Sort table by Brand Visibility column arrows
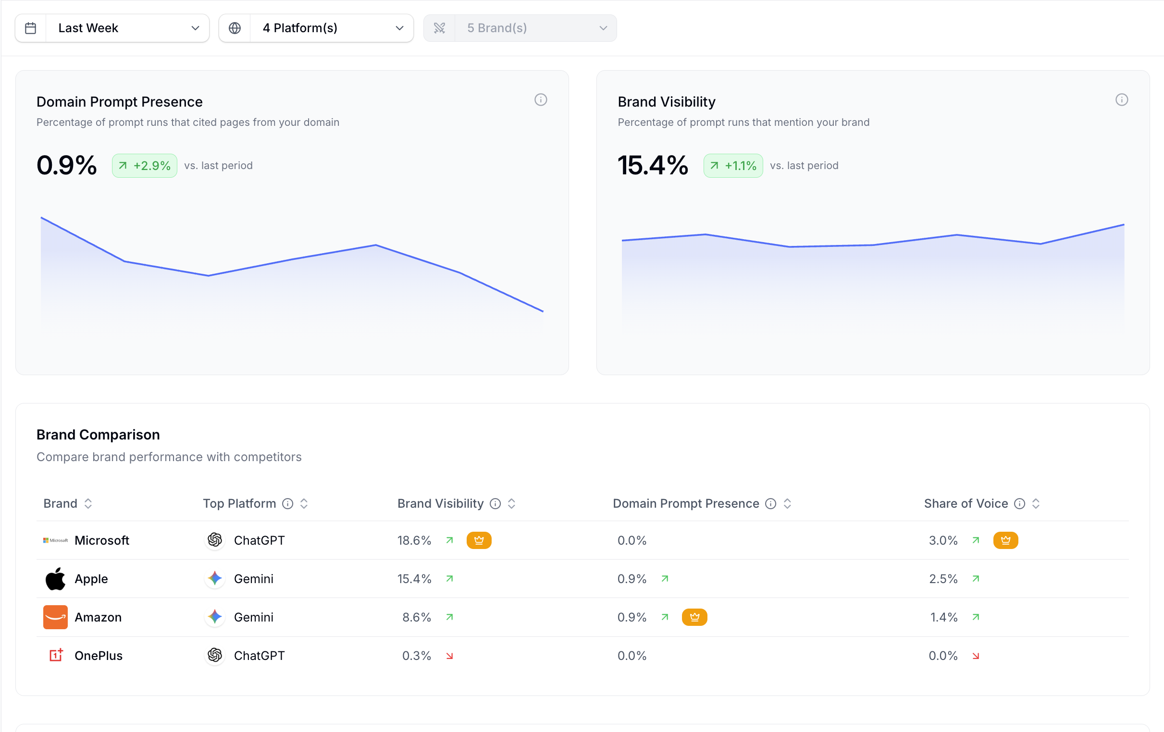 [x=511, y=503]
